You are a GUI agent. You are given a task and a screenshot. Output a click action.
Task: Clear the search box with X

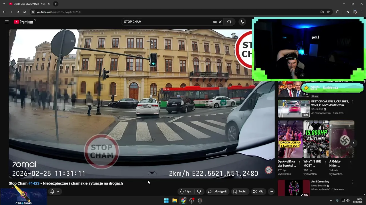pyautogui.click(x=220, y=22)
